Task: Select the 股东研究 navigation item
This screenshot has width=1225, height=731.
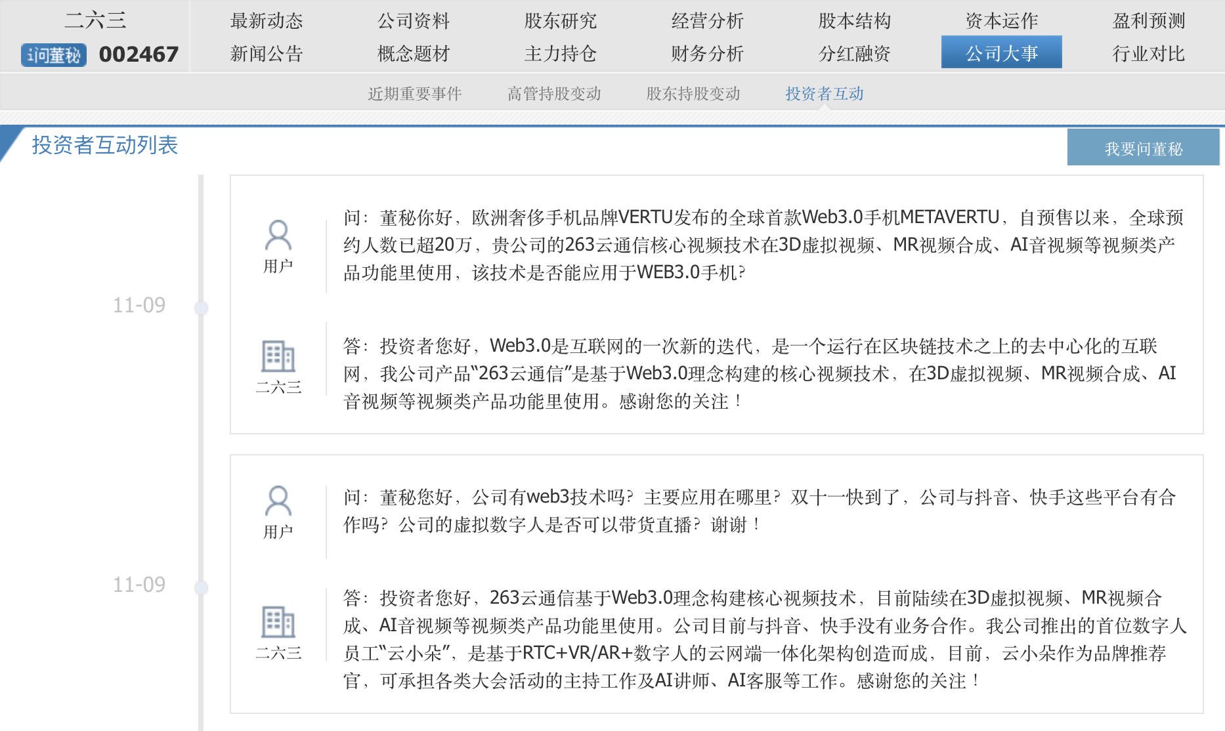Action: tap(560, 21)
